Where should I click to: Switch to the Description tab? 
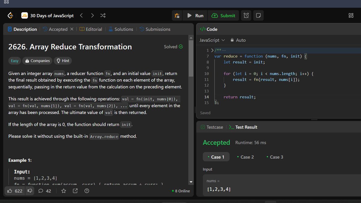click(22, 29)
